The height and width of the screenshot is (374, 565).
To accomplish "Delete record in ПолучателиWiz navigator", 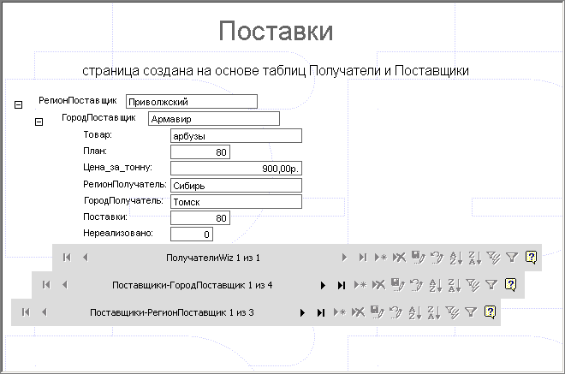I will (x=399, y=258).
